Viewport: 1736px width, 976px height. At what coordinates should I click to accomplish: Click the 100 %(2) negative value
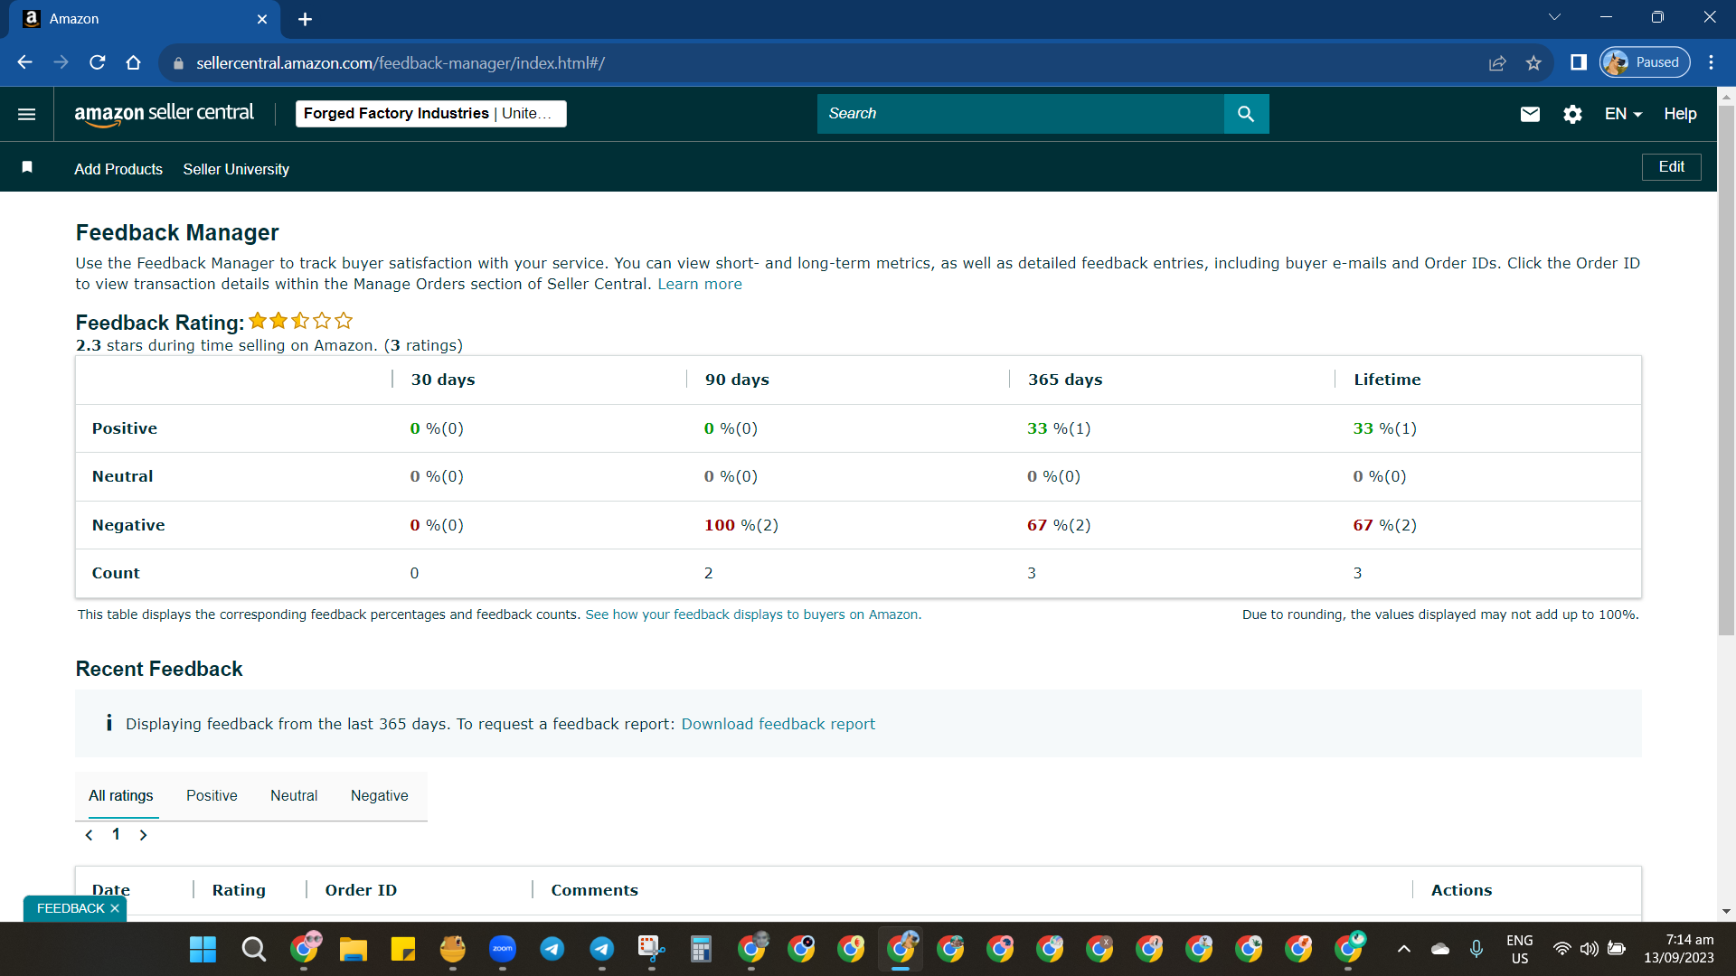741,525
